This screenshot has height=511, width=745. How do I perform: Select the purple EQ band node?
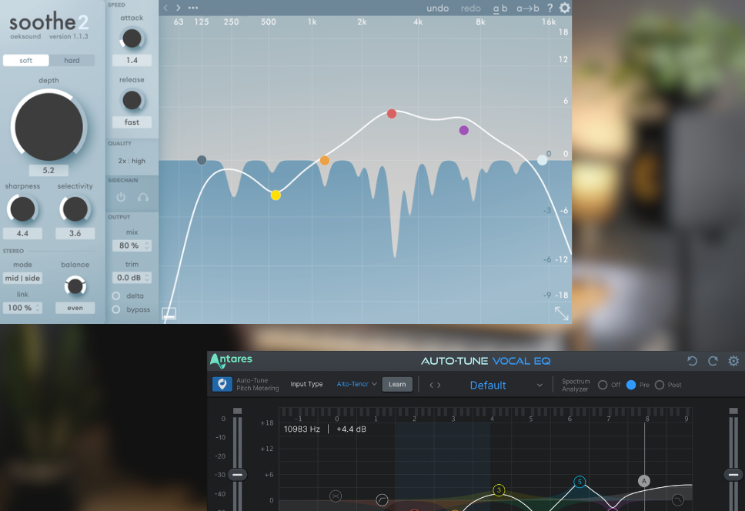click(464, 130)
